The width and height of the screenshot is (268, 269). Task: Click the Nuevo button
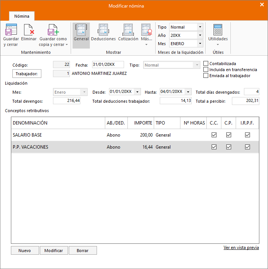pyautogui.click(x=25, y=251)
